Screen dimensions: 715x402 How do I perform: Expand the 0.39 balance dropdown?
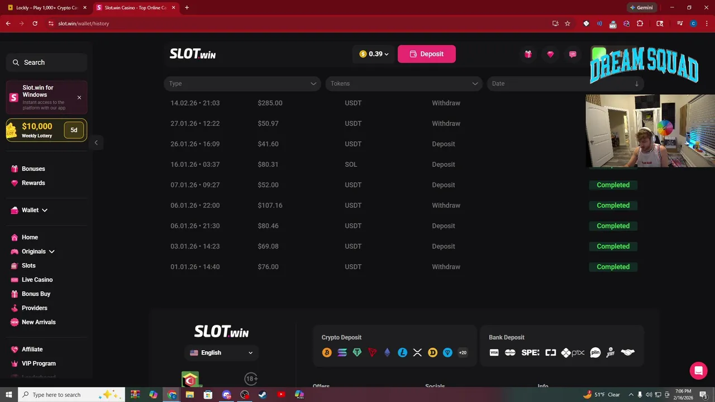click(x=374, y=54)
